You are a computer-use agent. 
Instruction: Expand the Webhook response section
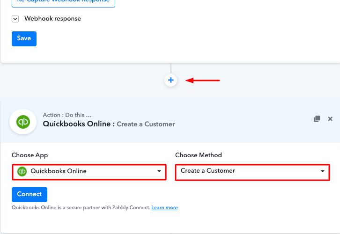15,19
